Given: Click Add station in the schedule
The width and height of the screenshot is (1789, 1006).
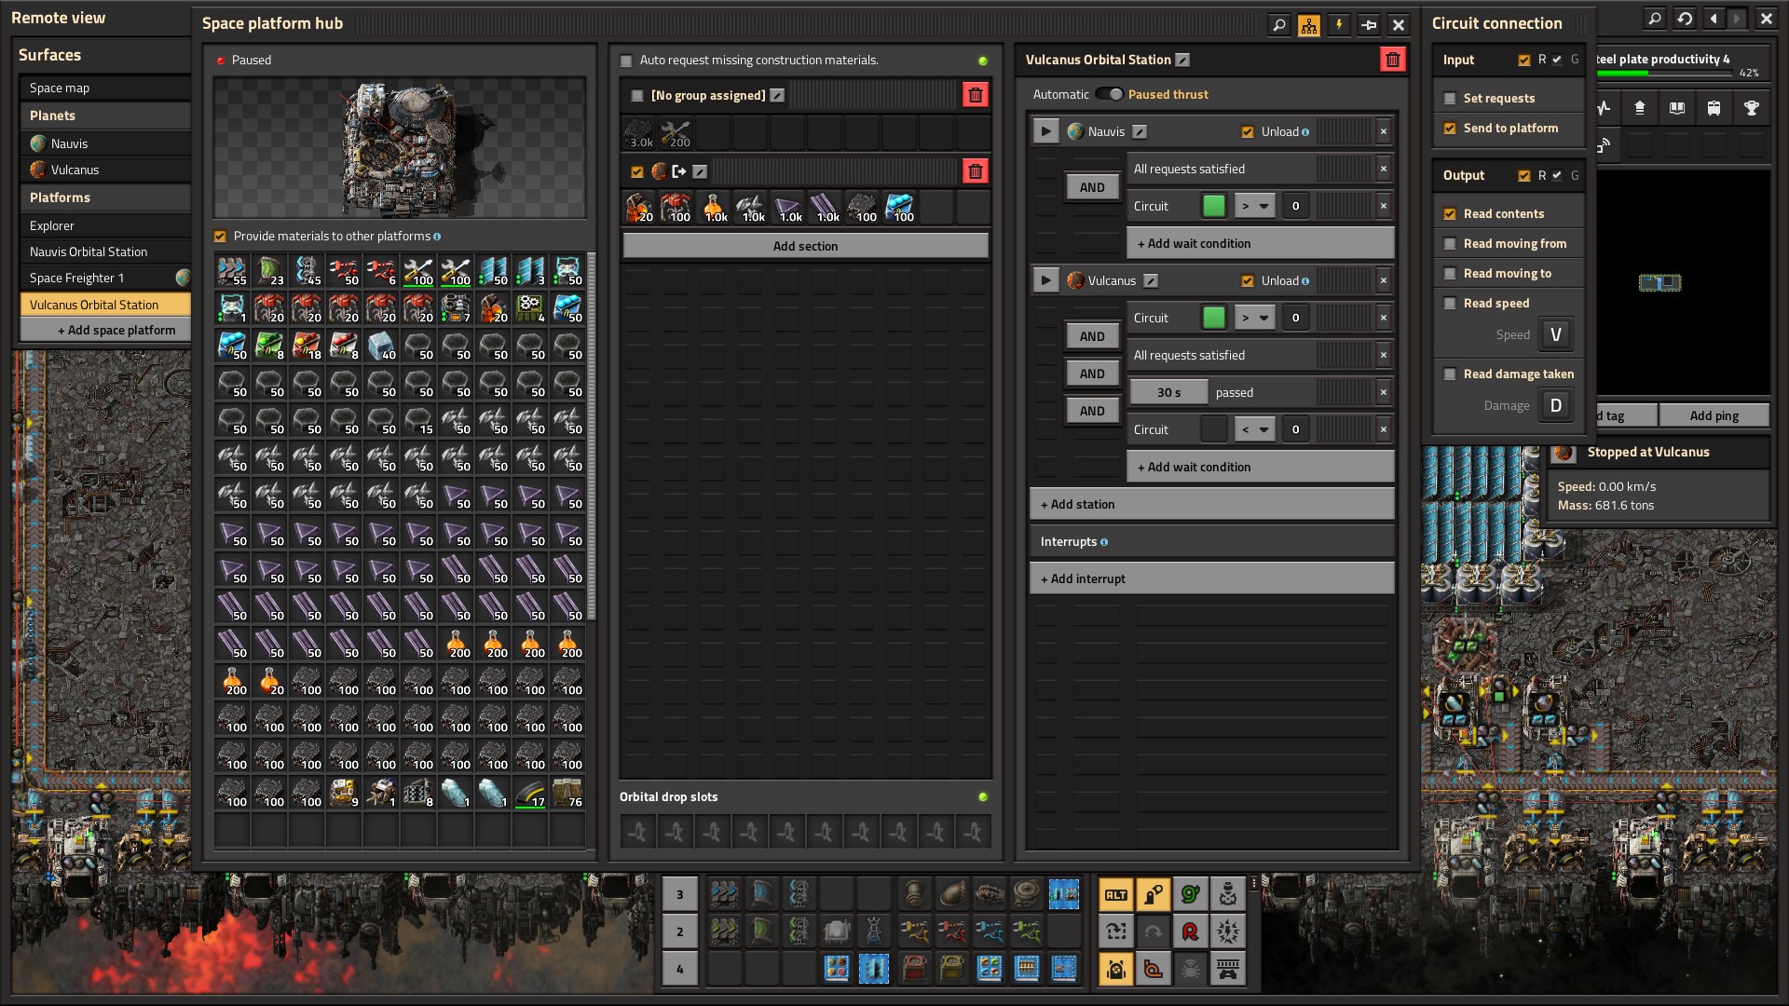Looking at the screenshot, I should (1211, 504).
